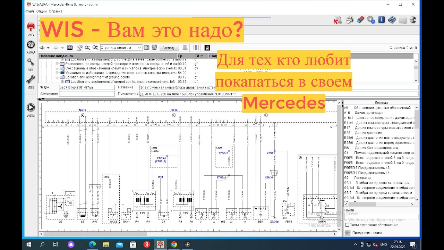Click the Windows Start button
This screenshot has width=444, height=250.
[29, 244]
